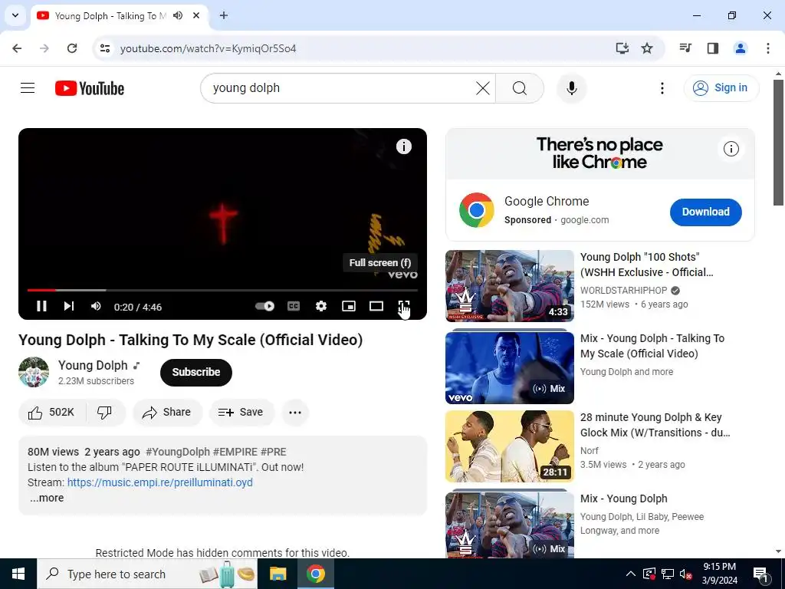Open the YouTube guide hamburger menu
The height and width of the screenshot is (589, 785).
[28, 88]
